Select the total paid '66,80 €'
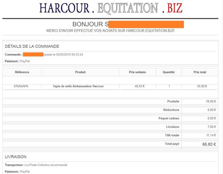 [x=209, y=144]
